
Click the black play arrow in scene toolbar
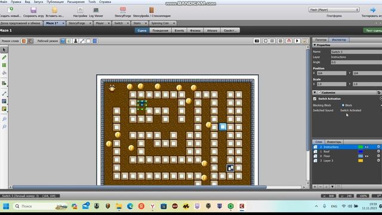(x=297, y=41)
